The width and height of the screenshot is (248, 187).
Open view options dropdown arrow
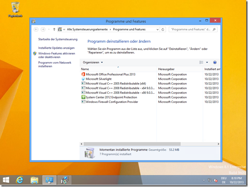pos(207,62)
